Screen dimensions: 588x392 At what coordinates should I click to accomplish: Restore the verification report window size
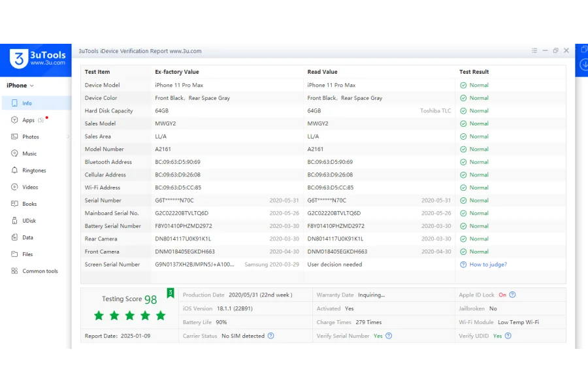coord(556,50)
